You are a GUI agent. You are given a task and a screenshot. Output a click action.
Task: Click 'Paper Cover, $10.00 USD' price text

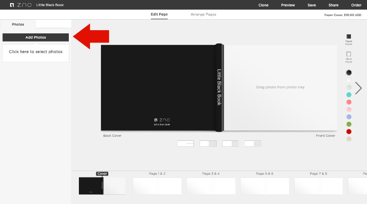tap(343, 15)
